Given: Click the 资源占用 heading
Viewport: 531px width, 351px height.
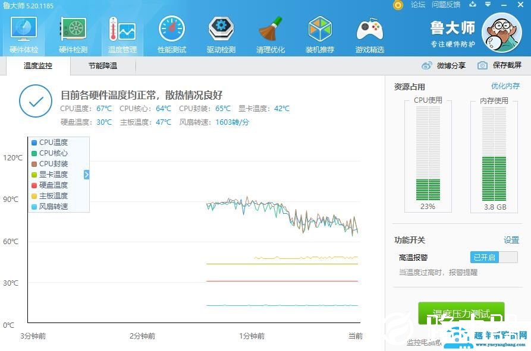Looking at the screenshot, I should [x=410, y=87].
